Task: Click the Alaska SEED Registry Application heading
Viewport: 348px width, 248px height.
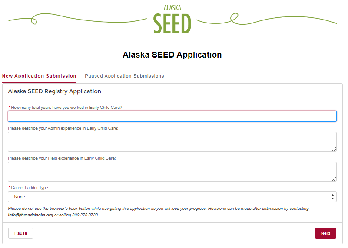Action: (x=55, y=91)
